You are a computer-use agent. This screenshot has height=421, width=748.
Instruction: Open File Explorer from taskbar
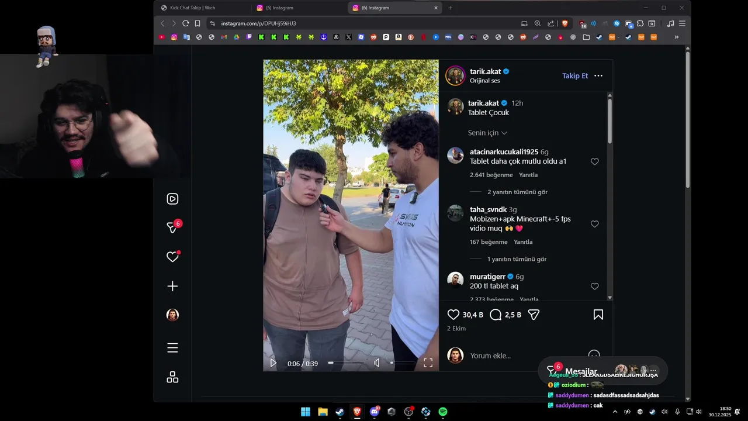323,412
